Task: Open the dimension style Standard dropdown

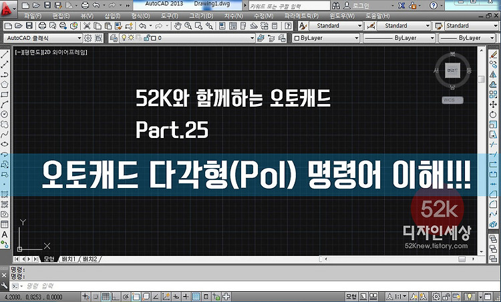Action: [x=404, y=26]
